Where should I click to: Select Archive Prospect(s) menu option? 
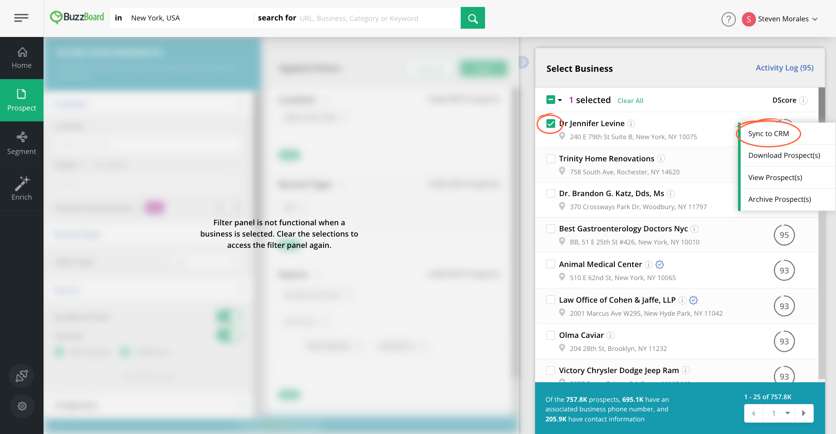(x=779, y=199)
